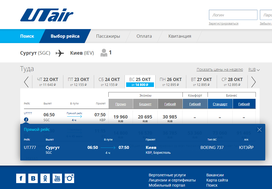Select Выбор рейса step

[65, 36]
